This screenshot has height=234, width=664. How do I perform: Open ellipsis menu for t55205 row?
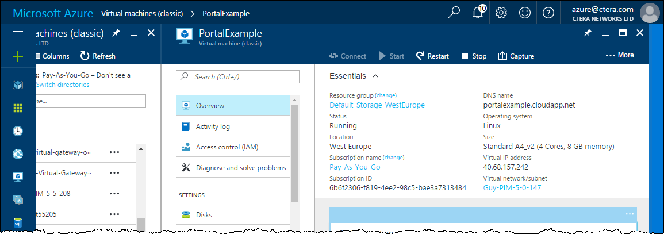tap(114, 214)
